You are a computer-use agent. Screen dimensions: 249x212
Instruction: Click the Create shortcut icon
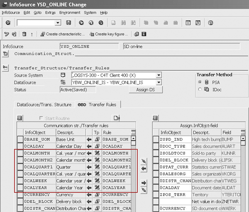tap(198, 23)
